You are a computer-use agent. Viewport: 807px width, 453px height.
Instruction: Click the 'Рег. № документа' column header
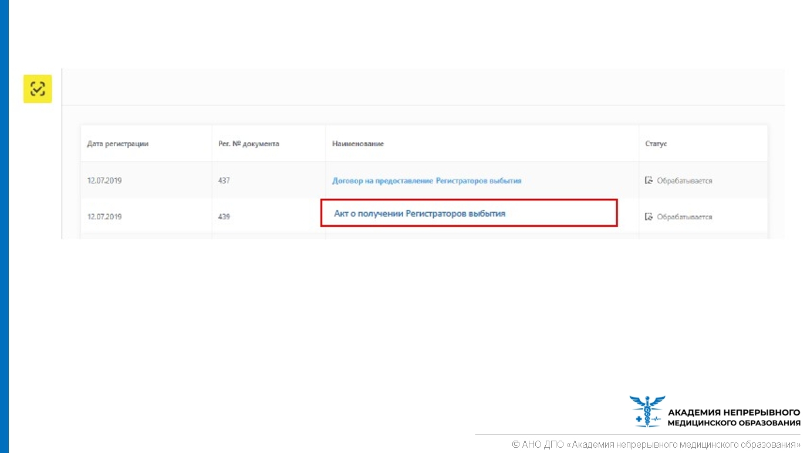point(249,144)
